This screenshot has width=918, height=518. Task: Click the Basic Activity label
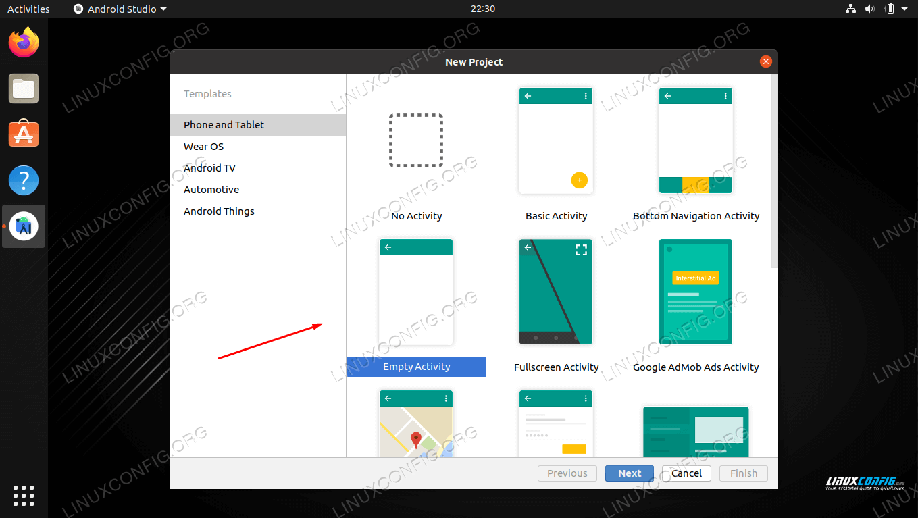click(557, 216)
